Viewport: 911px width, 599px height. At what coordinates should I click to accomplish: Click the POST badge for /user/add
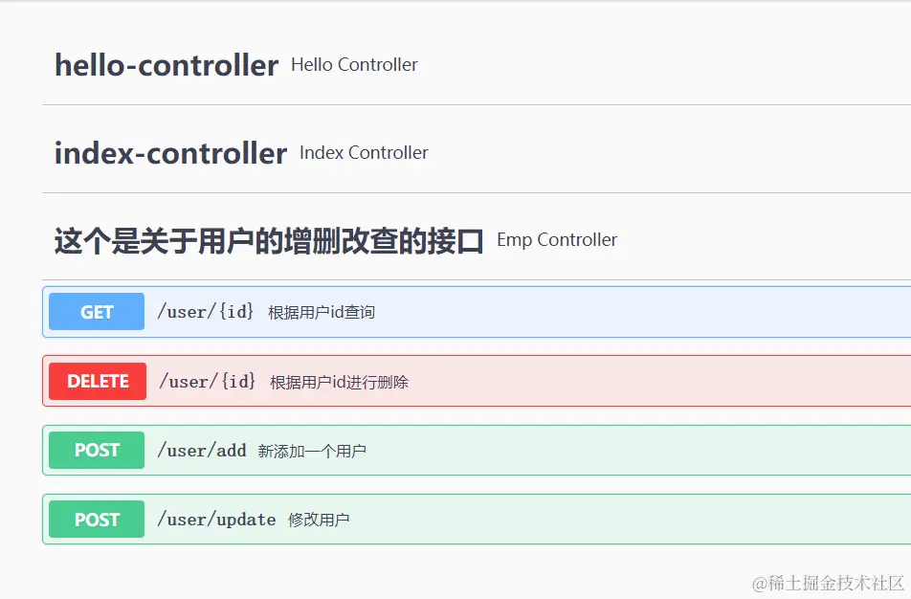pos(97,450)
